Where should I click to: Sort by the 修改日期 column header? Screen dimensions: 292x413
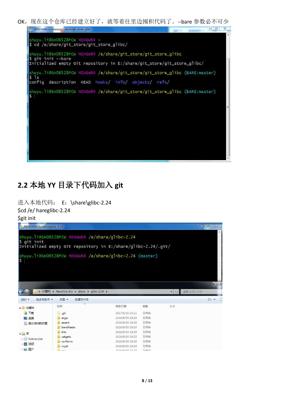pos(121,306)
